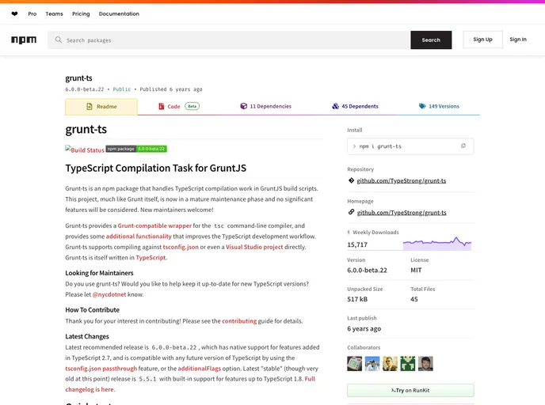Viewport: 545px width, 405px height.
Task: Open the Teams menu item
Action: [x=54, y=14]
